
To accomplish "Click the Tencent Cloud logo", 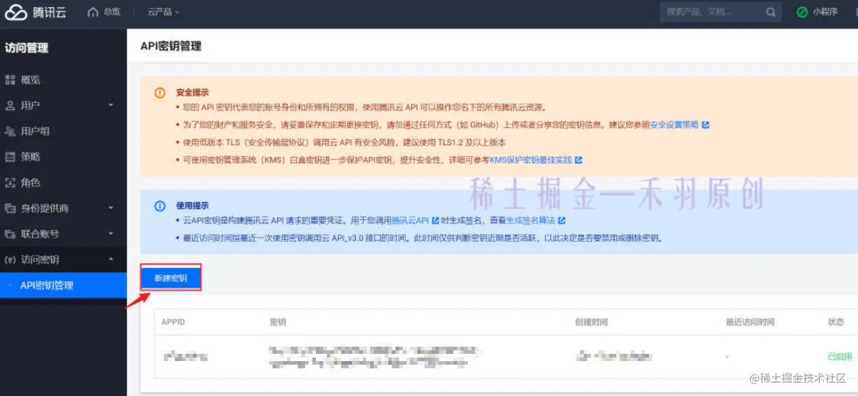I will point(36,13).
